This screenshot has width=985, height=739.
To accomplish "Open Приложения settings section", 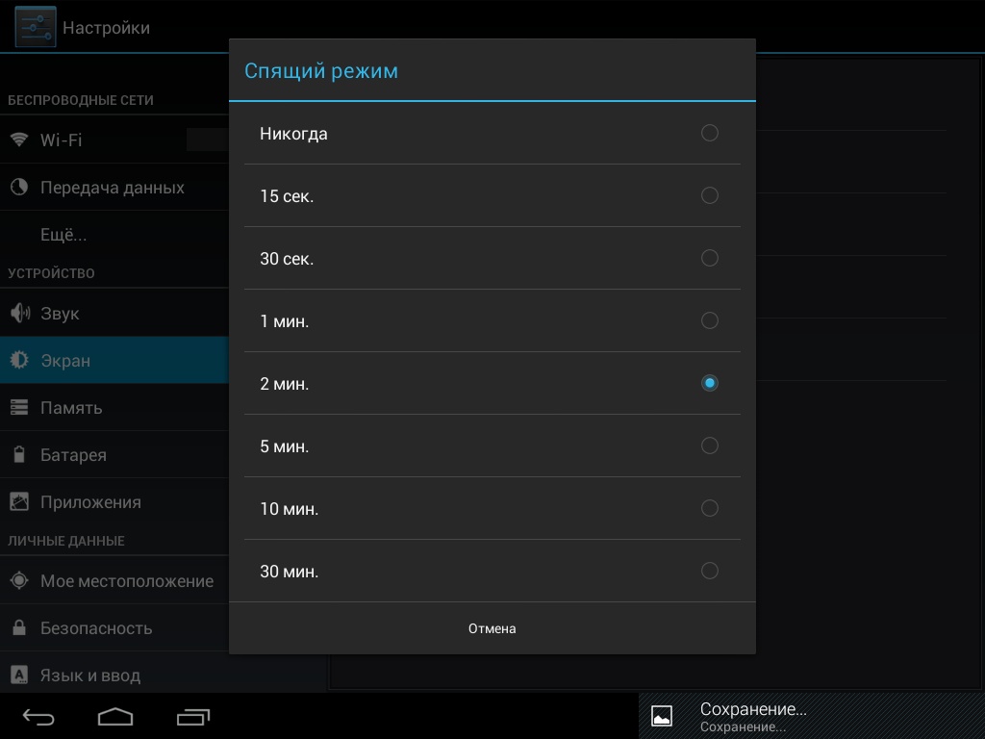I will (x=90, y=502).
